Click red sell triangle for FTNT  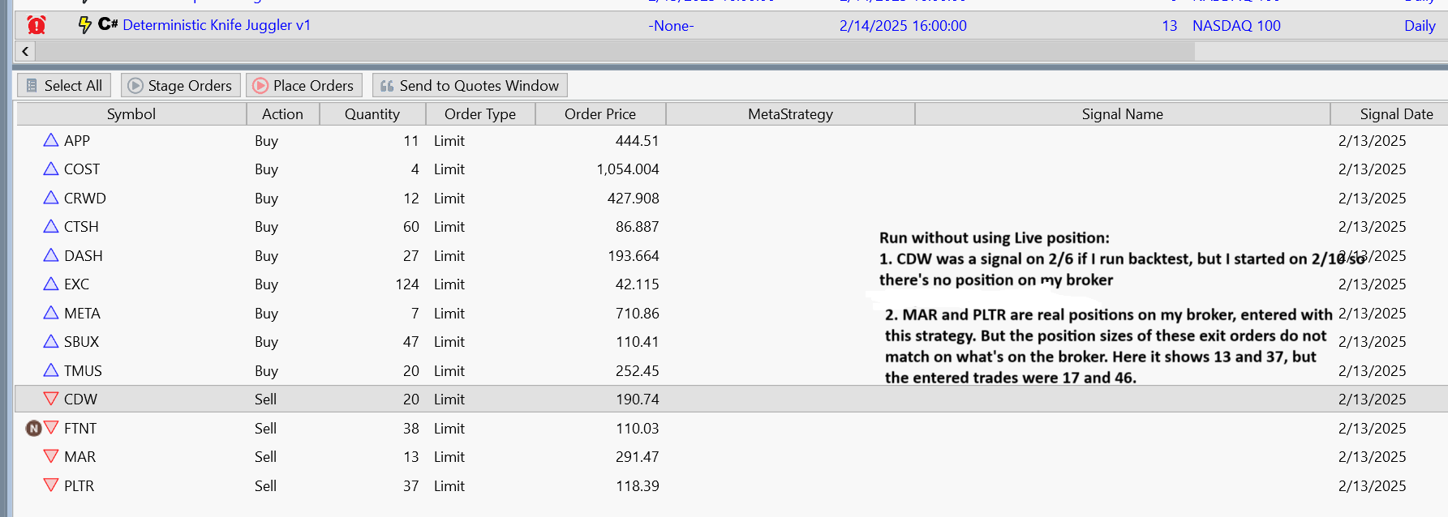pyautogui.click(x=51, y=428)
